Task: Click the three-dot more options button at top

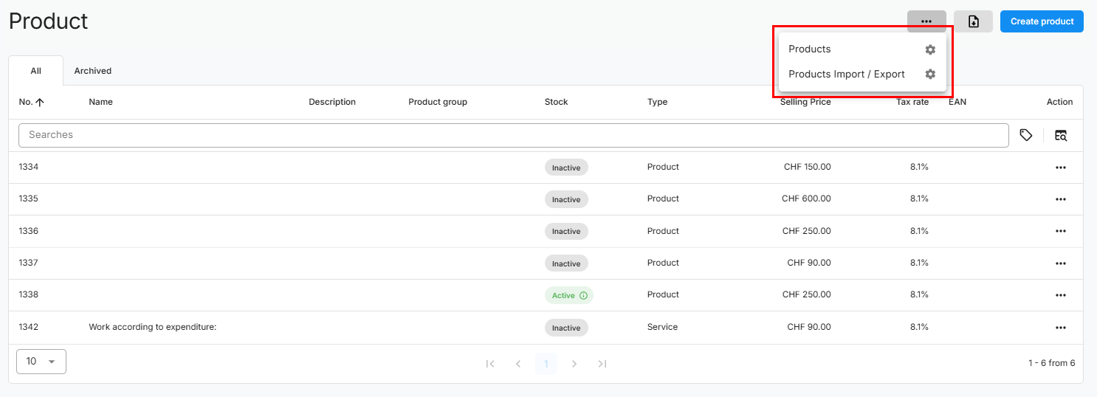Action: 926,21
